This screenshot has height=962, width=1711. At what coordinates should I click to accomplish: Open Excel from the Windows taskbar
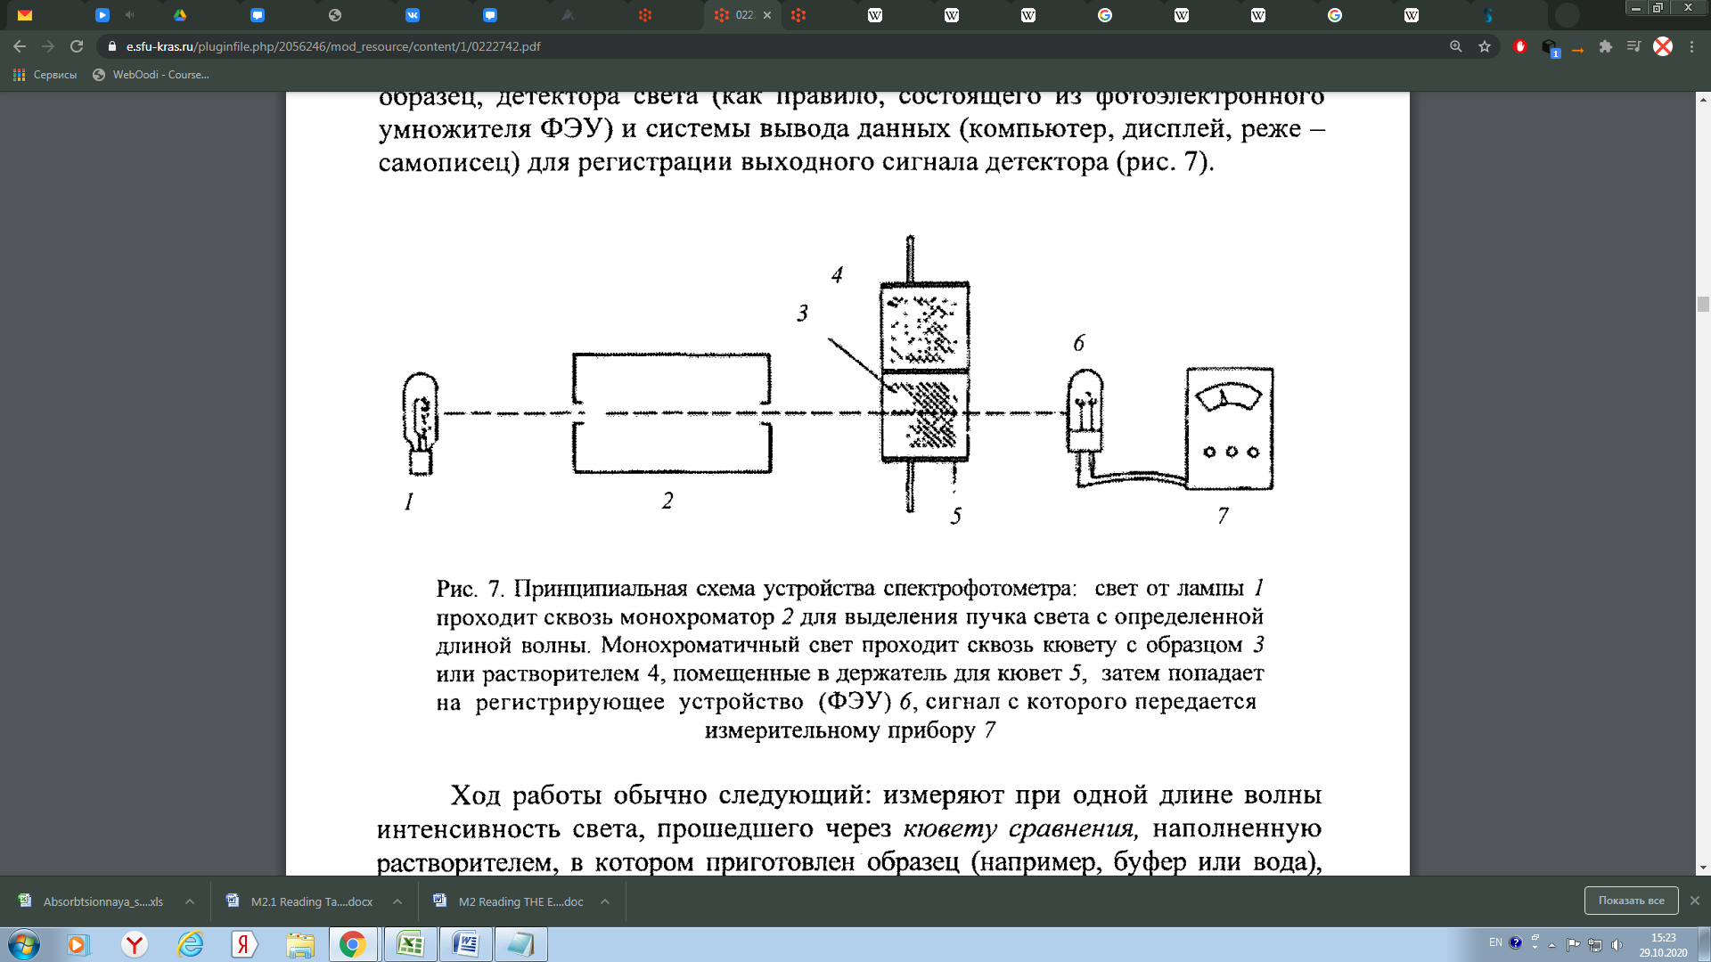click(x=410, y=944)
